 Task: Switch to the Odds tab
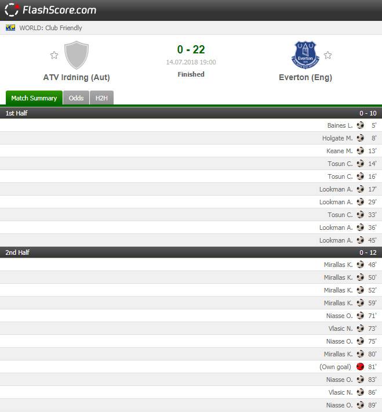pyautogui.click(x=76, y=98)
